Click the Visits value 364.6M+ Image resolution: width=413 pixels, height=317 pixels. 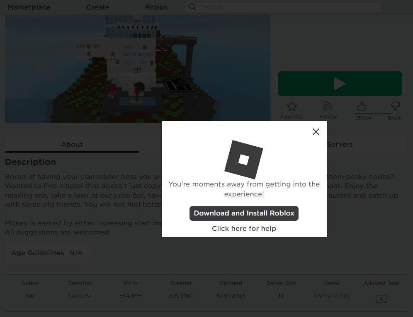130,296
